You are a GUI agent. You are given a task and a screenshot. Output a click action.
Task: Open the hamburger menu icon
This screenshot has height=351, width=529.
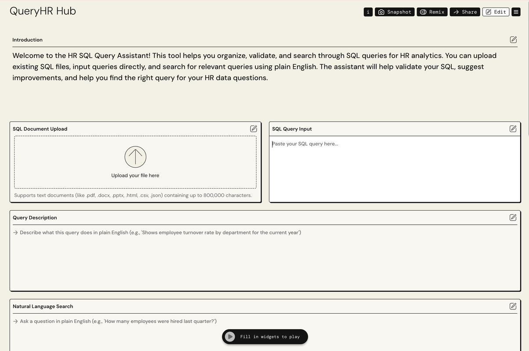tap(516, 12)
